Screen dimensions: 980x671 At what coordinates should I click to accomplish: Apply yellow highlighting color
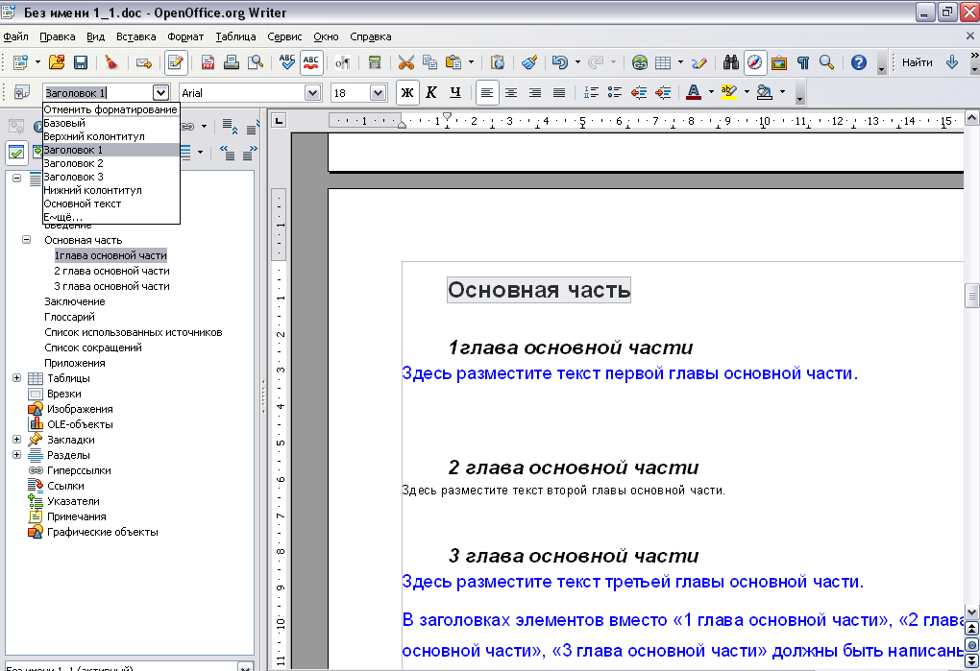click(x=728, y=93)
